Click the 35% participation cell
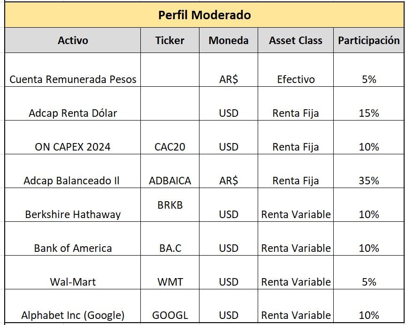 pos(369,171)
